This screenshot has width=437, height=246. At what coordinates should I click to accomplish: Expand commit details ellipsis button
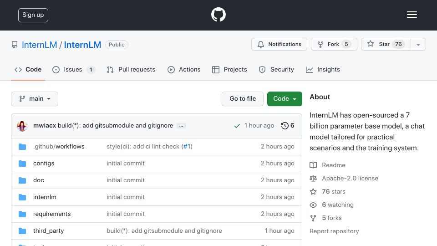point(181,126)
